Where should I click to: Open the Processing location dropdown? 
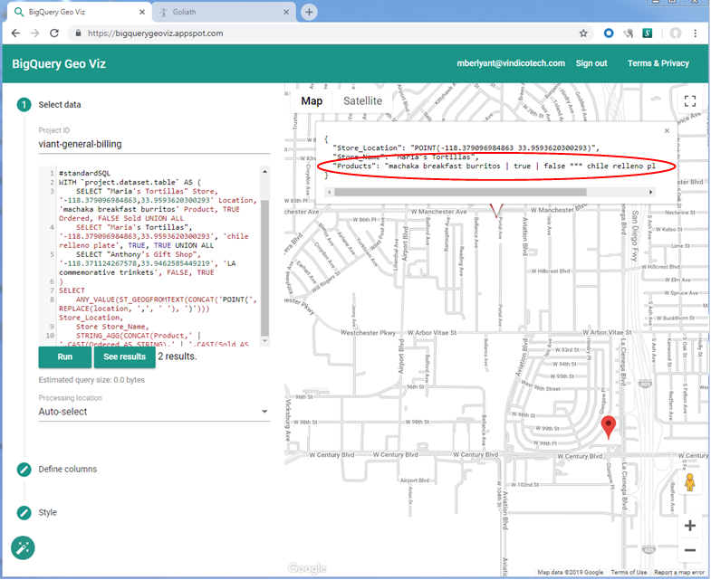click(x=154, y=412)
